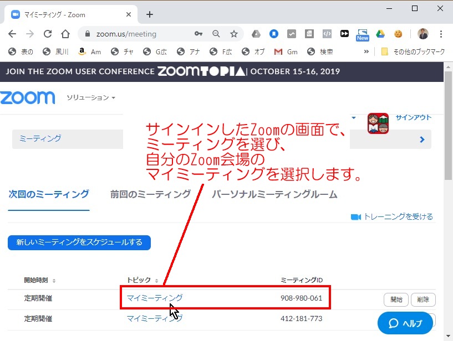Open a new browser tab
453x341 pixels.
pyautogui.click(x=150, y=14)
